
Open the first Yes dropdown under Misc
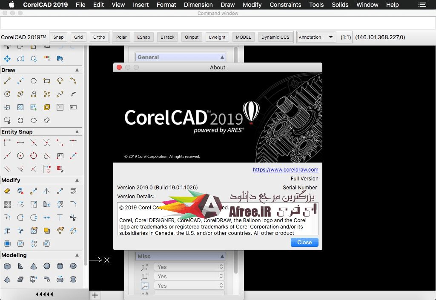[x=189, y=267]
